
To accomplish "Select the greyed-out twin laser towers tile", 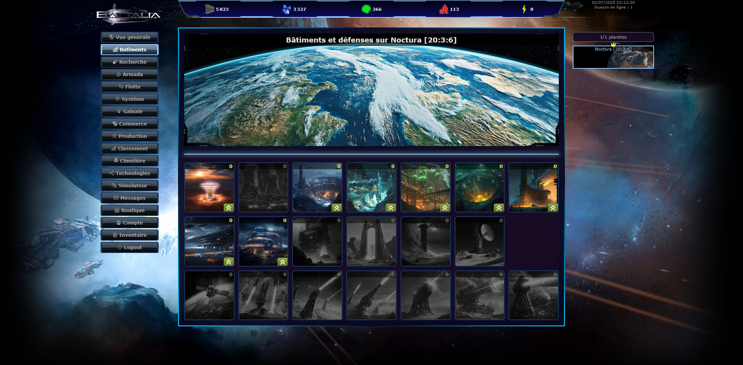I will [317, 295].
